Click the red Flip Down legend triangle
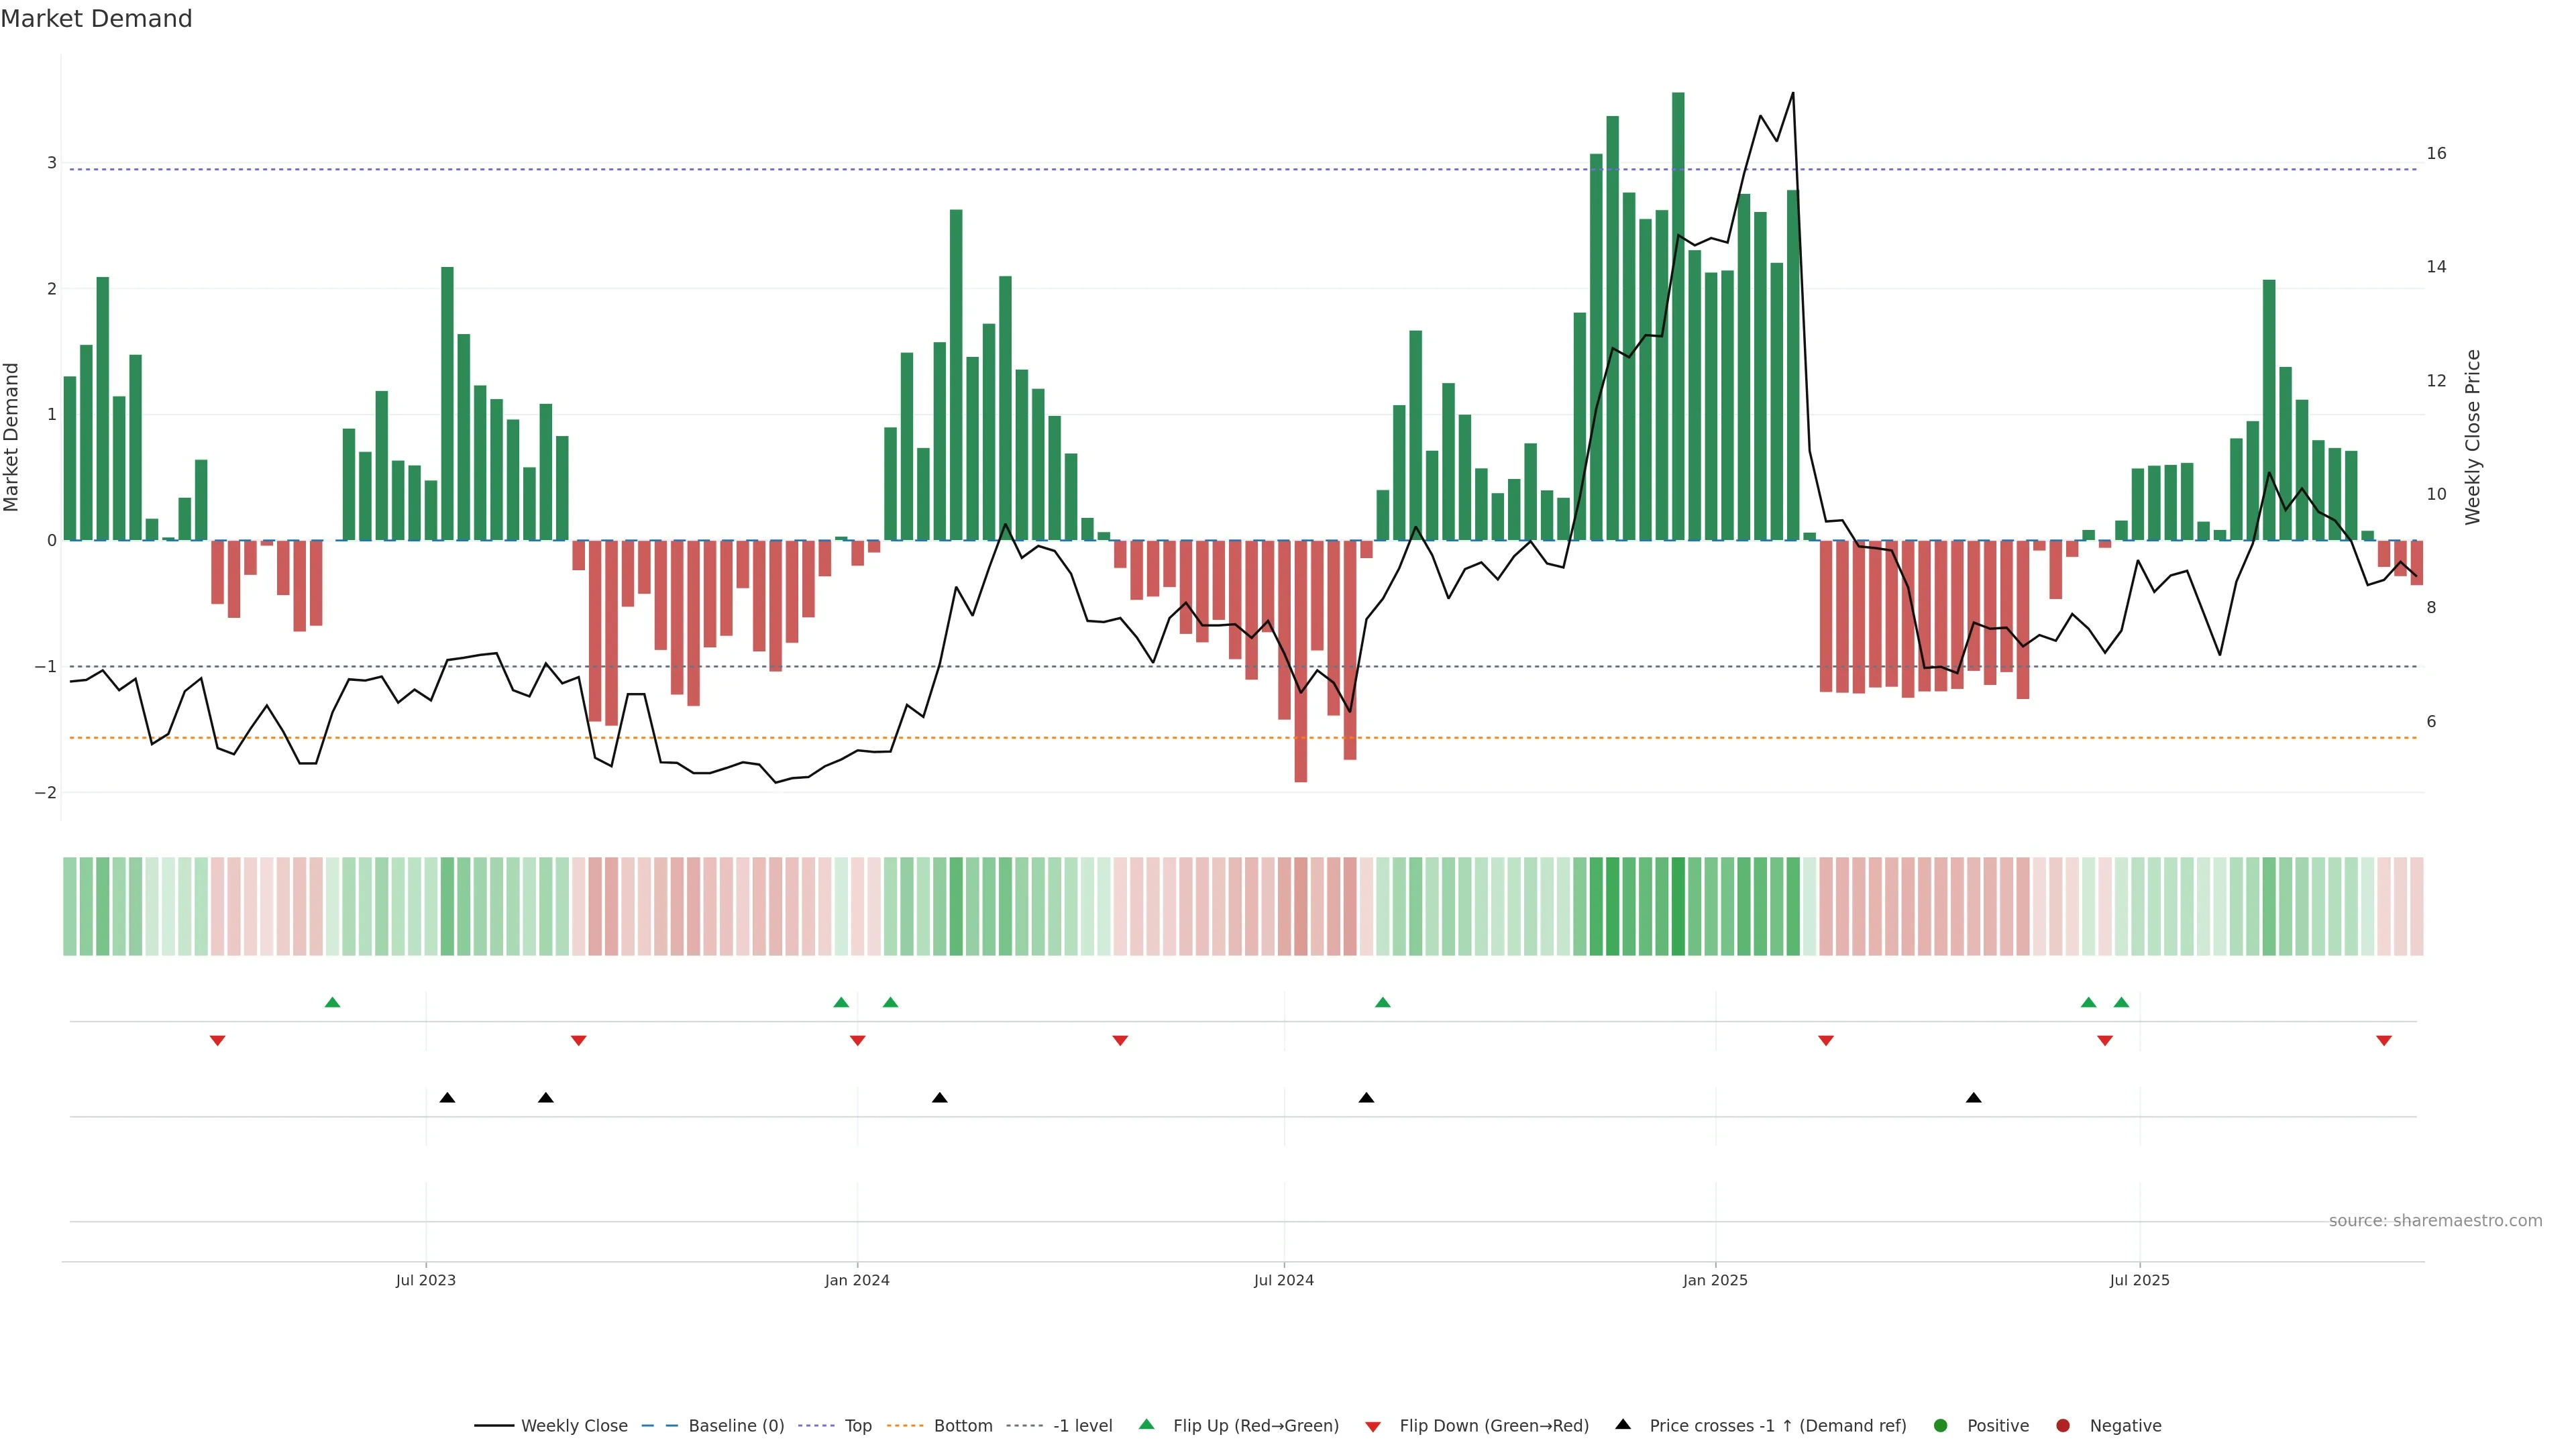Image resolution: width=2576 pixels, height=1449 pixels. [1373, 1426]
